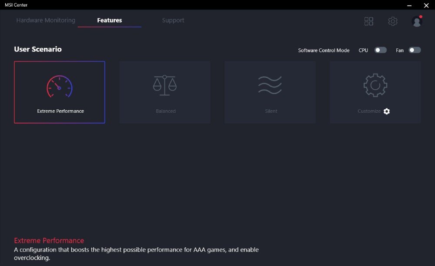The image size is (435, 266).
Task: Open MSI Center settings via gear icon
Action: (x=393, y=21)
